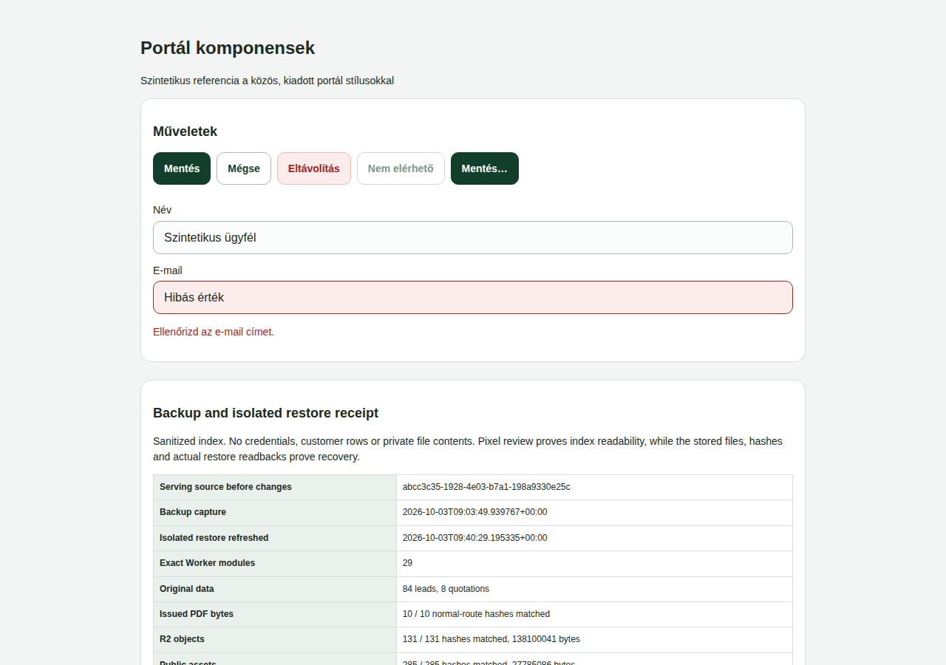Click the value 10 / 10 normal-route hashes matched
The width and height of the screenshot is (946, 665).
[x=476, y=614]
